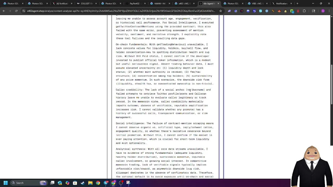Click the taskbar Search box

[x=29, y=183]
